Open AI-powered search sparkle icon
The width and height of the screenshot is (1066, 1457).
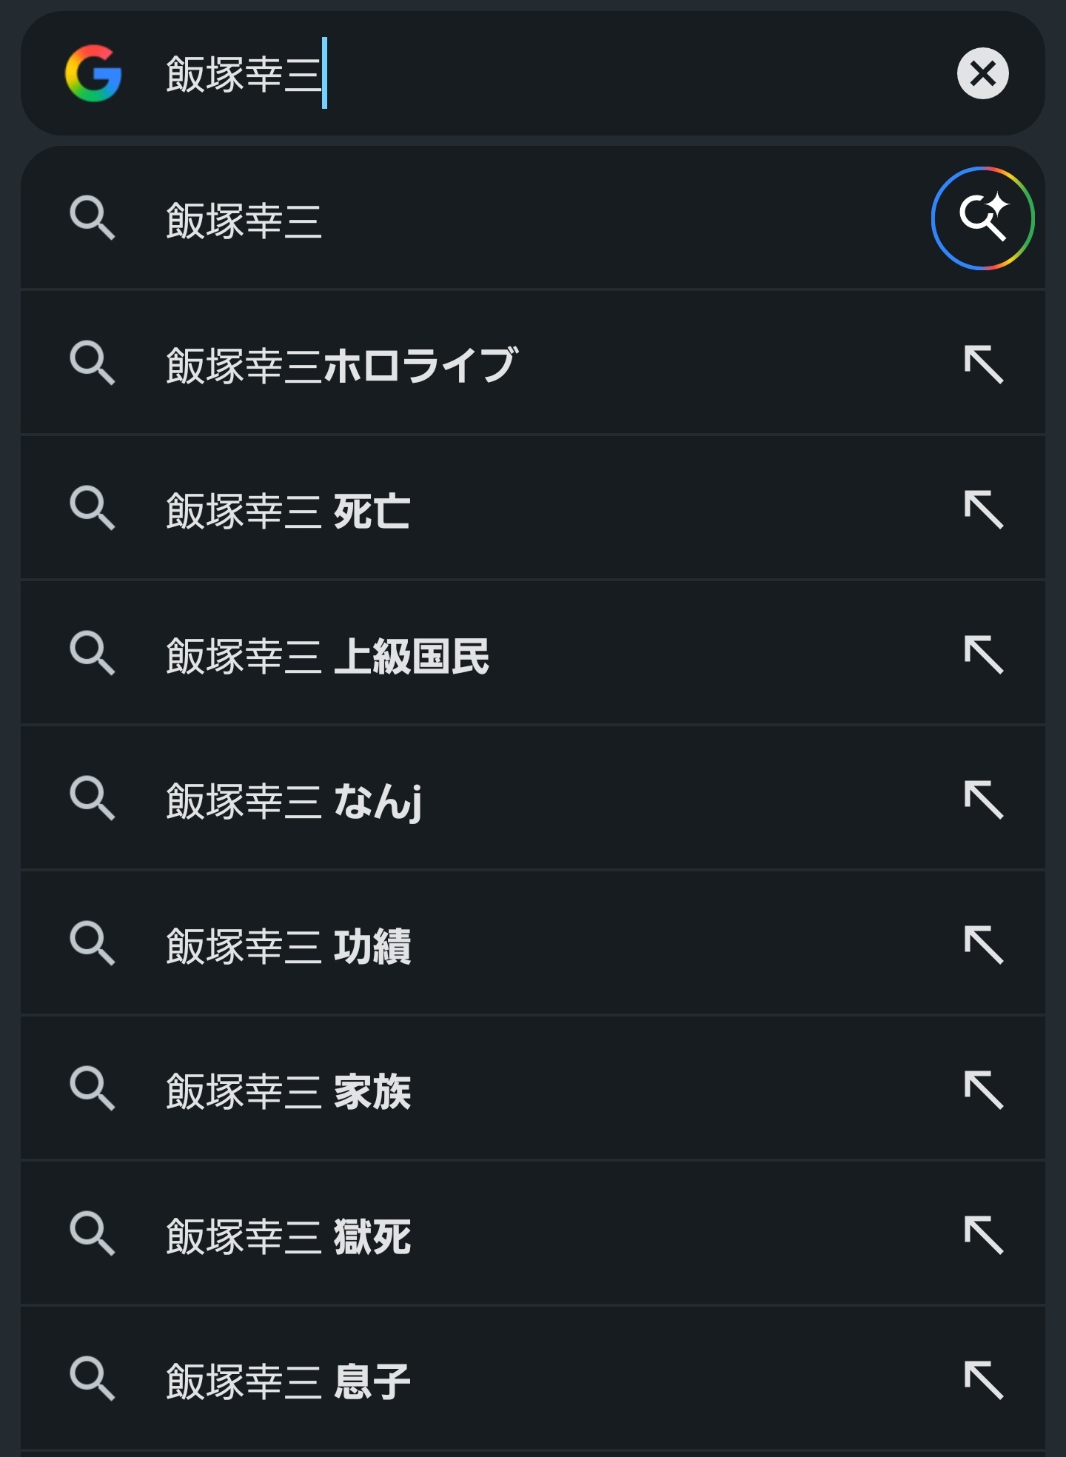pos(982,218)
